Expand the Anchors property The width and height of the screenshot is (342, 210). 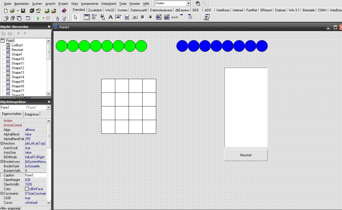click(x=2, y=143)
